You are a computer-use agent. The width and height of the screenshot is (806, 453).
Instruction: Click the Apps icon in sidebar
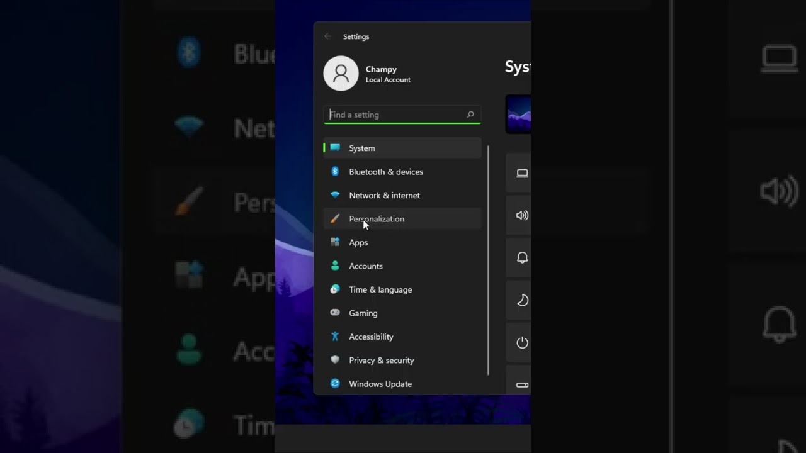335,242
